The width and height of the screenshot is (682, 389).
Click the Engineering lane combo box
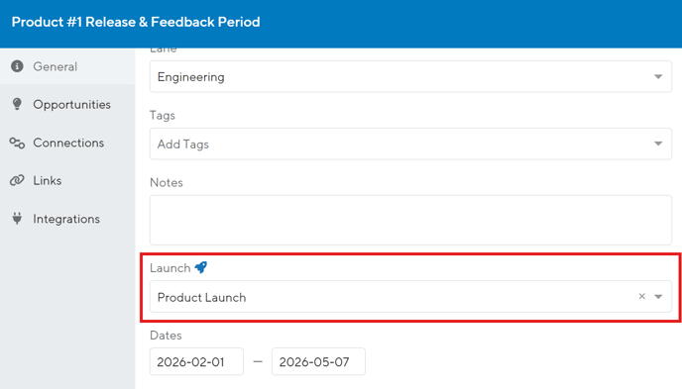[410, 77]
